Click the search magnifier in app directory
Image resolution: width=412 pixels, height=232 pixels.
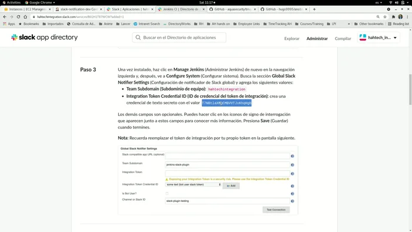tap(138, 38)
